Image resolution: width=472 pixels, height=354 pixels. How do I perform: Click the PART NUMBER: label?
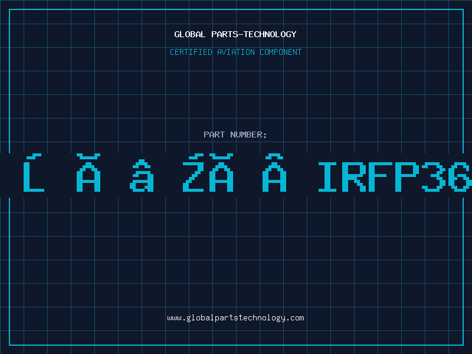pyautogui.click(x=235, y=135)
